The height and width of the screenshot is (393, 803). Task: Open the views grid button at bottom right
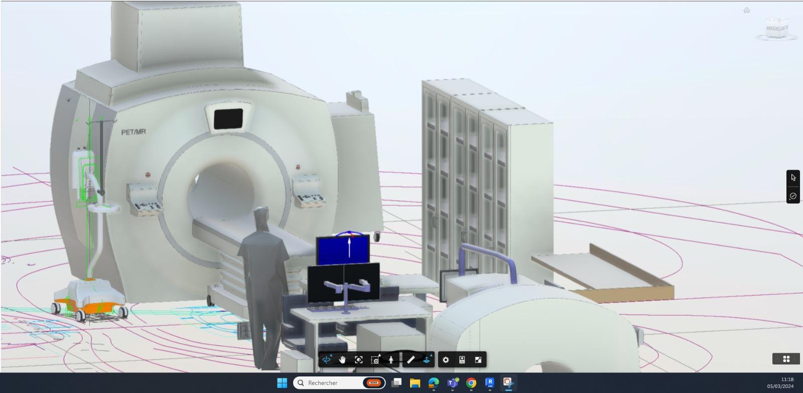point(786,359)
